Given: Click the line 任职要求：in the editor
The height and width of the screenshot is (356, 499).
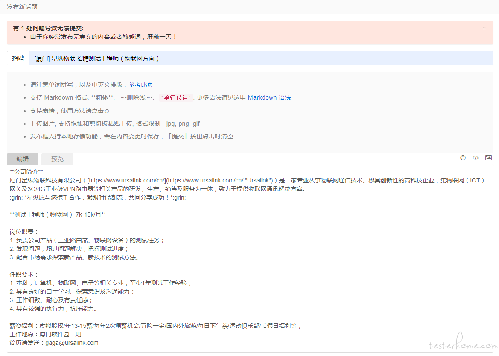Looking at the screenshot, I should coord(24,274).
